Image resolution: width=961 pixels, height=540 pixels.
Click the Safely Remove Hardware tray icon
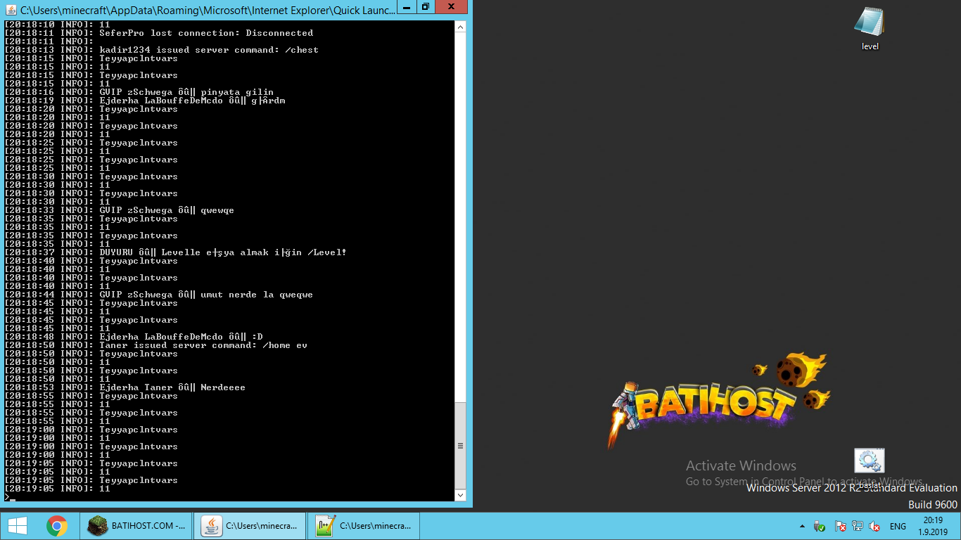click(820, 526)
